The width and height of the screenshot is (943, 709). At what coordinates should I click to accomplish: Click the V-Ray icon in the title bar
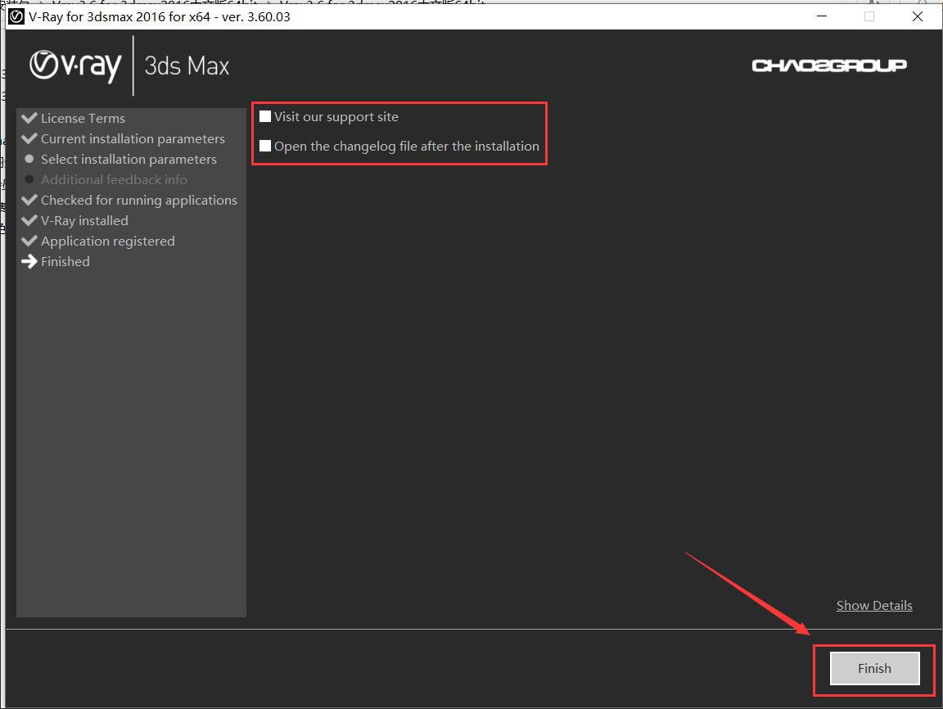(16, 16)
